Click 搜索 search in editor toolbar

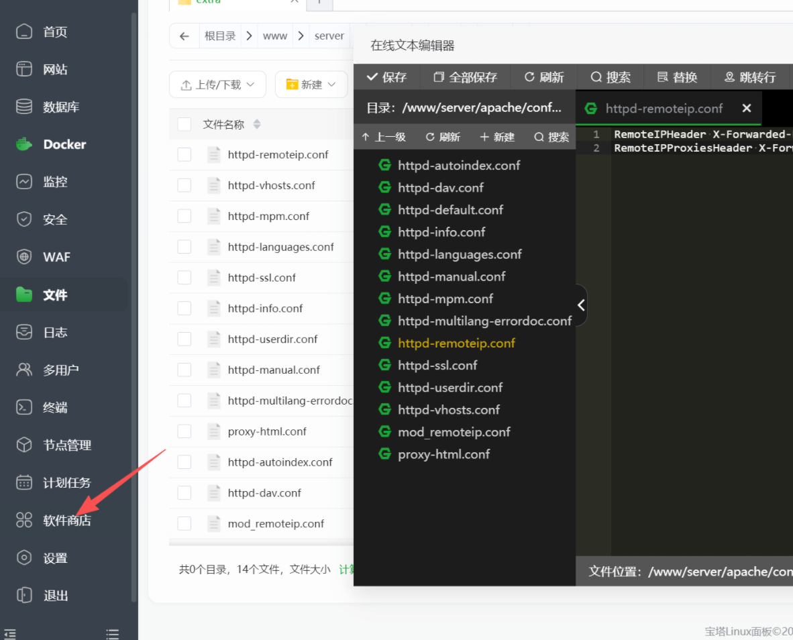(x=611, y=77)
